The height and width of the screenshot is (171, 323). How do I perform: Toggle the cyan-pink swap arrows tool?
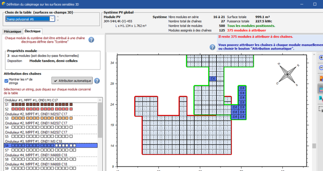pyautogui.click(x=321, y=98)
